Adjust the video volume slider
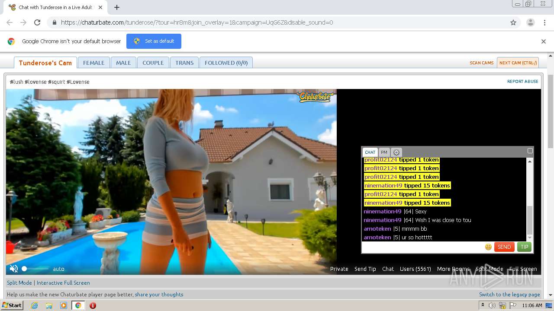The height and width of the screenshot is (311, 554). click(35, 269)
